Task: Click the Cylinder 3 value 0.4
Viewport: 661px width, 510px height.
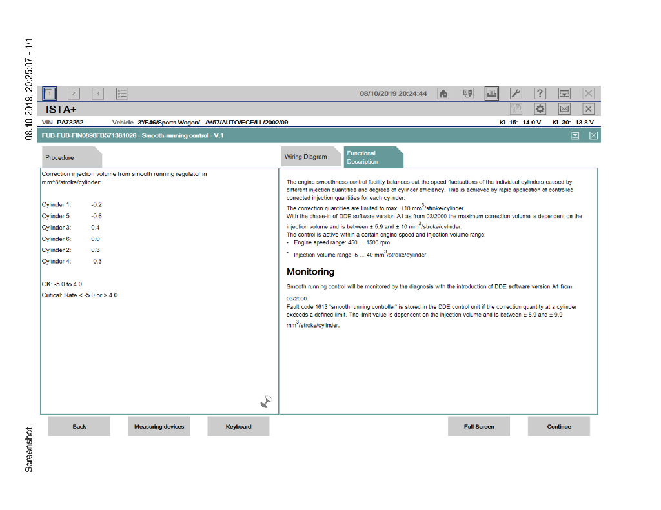Action: (96, 228)
